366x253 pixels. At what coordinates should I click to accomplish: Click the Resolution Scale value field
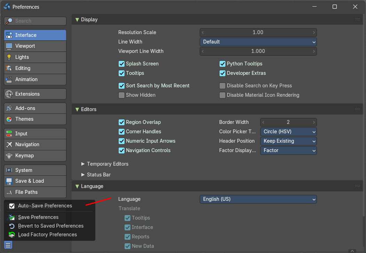(x=258, y=32)
